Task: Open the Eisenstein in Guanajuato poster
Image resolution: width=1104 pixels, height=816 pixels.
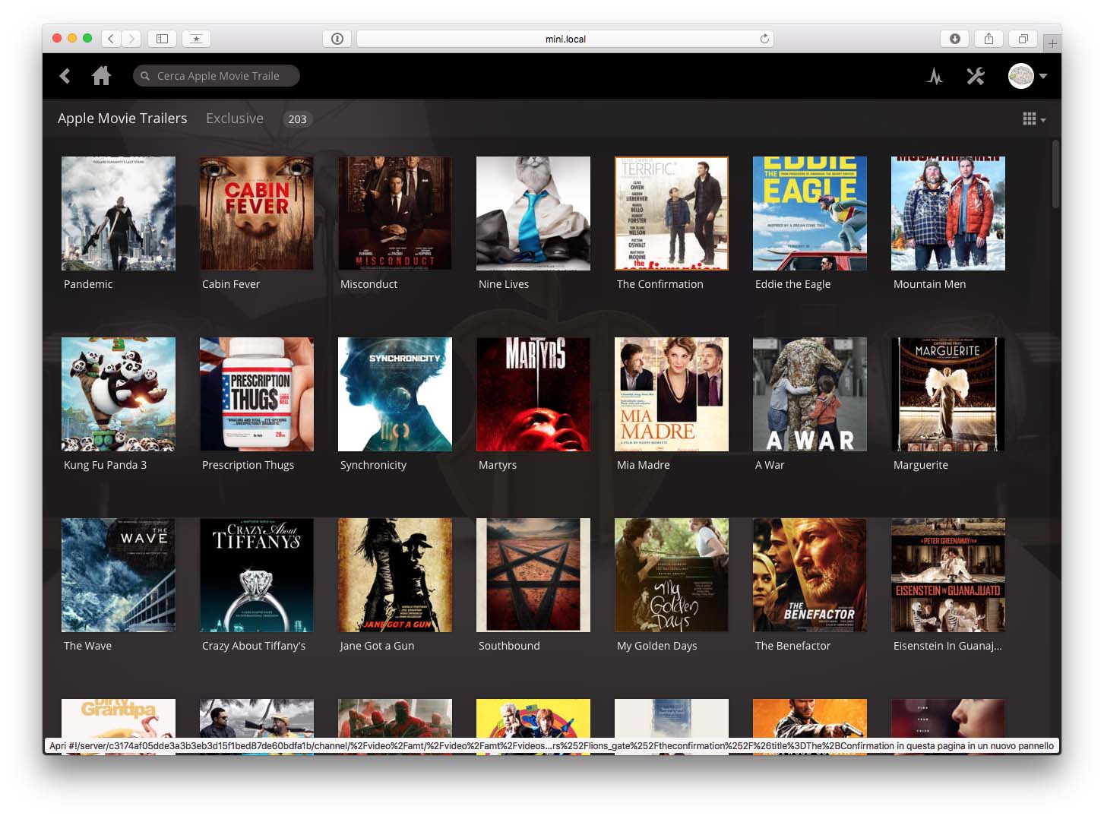Action: [x=948, y=575]
